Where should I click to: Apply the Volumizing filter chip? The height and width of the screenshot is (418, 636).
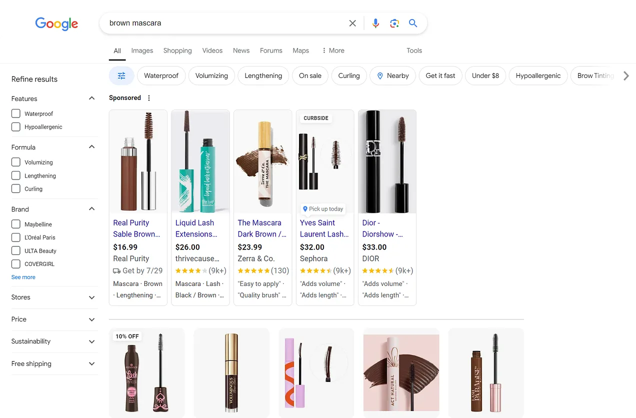(x=211, y=76)
